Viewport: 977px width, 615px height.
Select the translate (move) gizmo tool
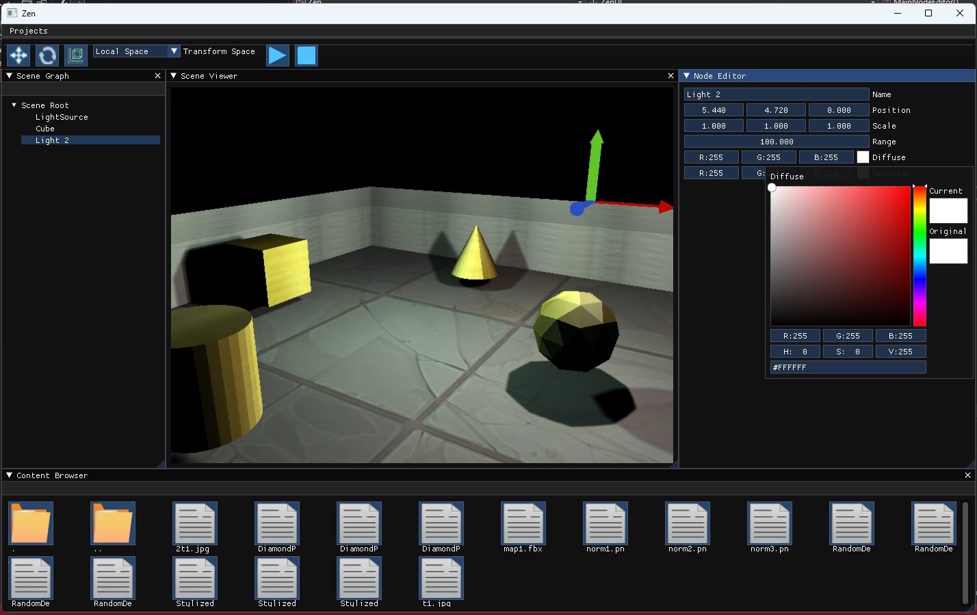(18, 55)
